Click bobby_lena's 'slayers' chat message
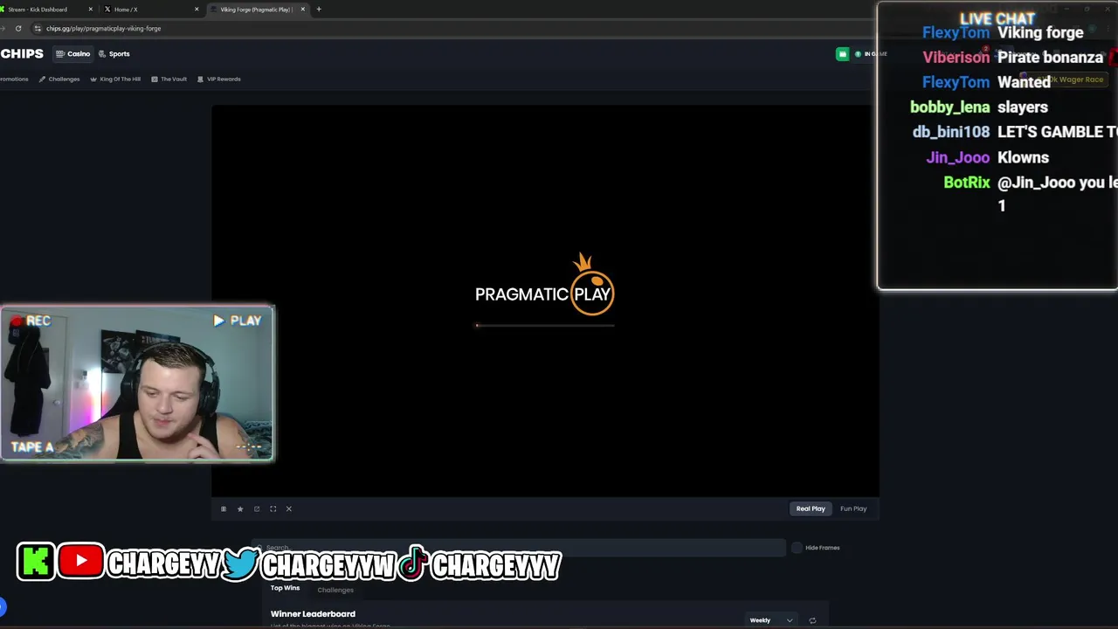The width and height of the screenshot is (1118, 629). pyautogui.click(x=1023, y=107)
